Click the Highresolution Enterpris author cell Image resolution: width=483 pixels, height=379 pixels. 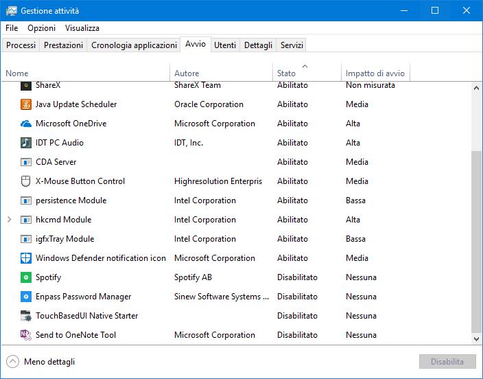pyautogui.click(x=218, y=181)
